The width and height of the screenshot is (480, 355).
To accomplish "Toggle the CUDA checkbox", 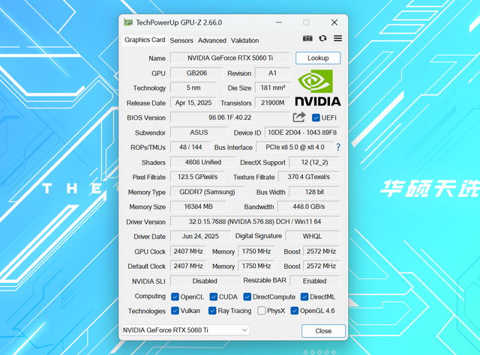I will click(x=213, y=297).
